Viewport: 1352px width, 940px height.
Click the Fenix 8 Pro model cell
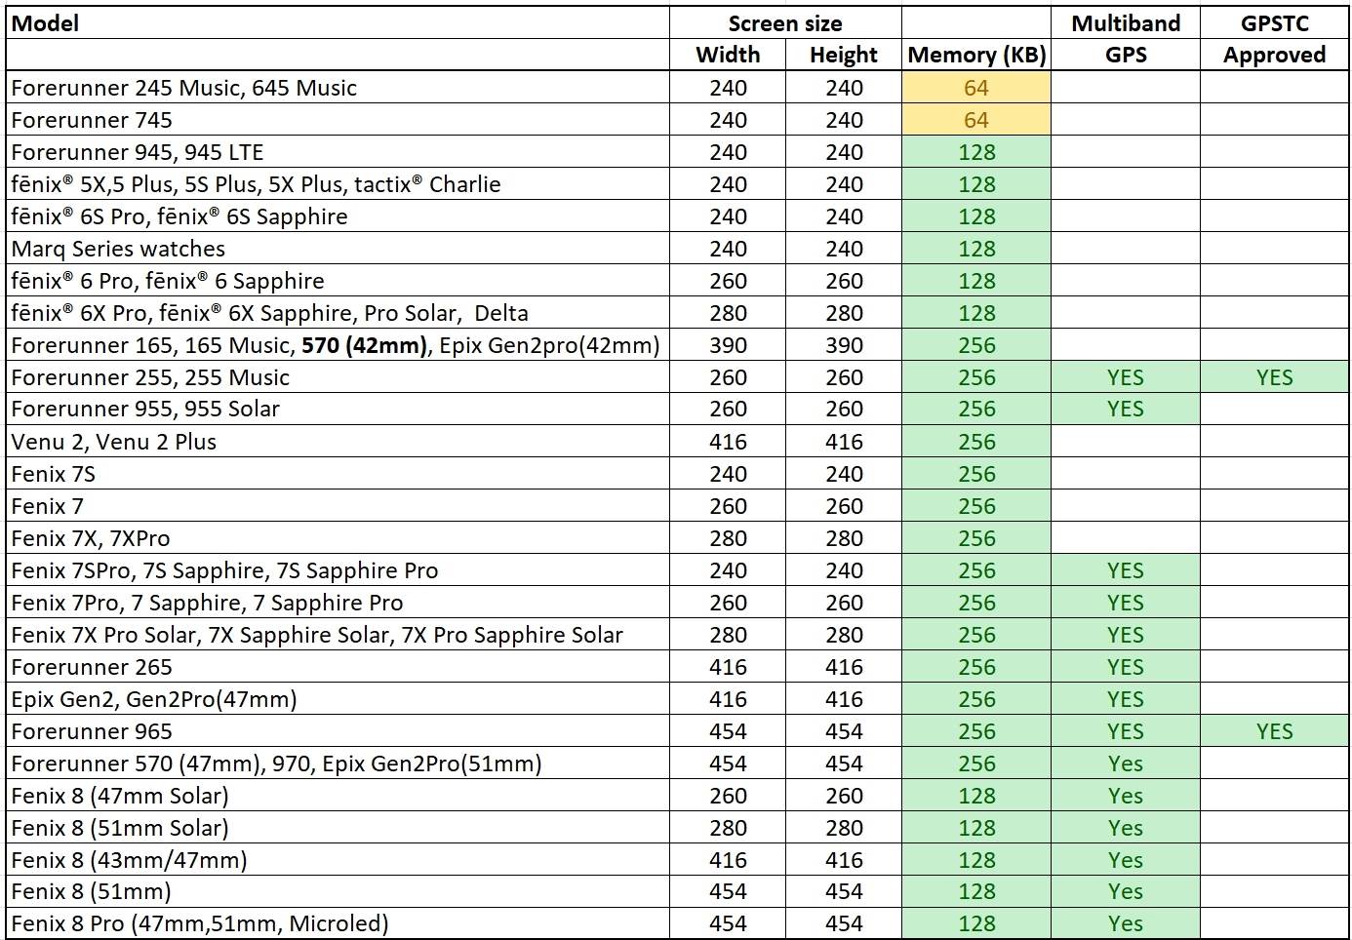pos(200,923)
